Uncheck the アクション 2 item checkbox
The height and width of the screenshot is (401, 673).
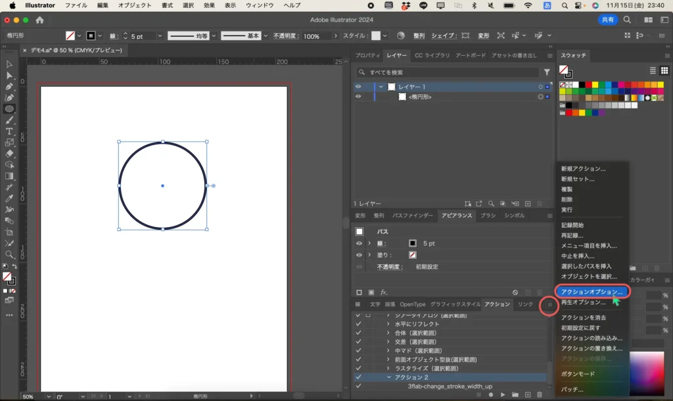pos(358,377)
